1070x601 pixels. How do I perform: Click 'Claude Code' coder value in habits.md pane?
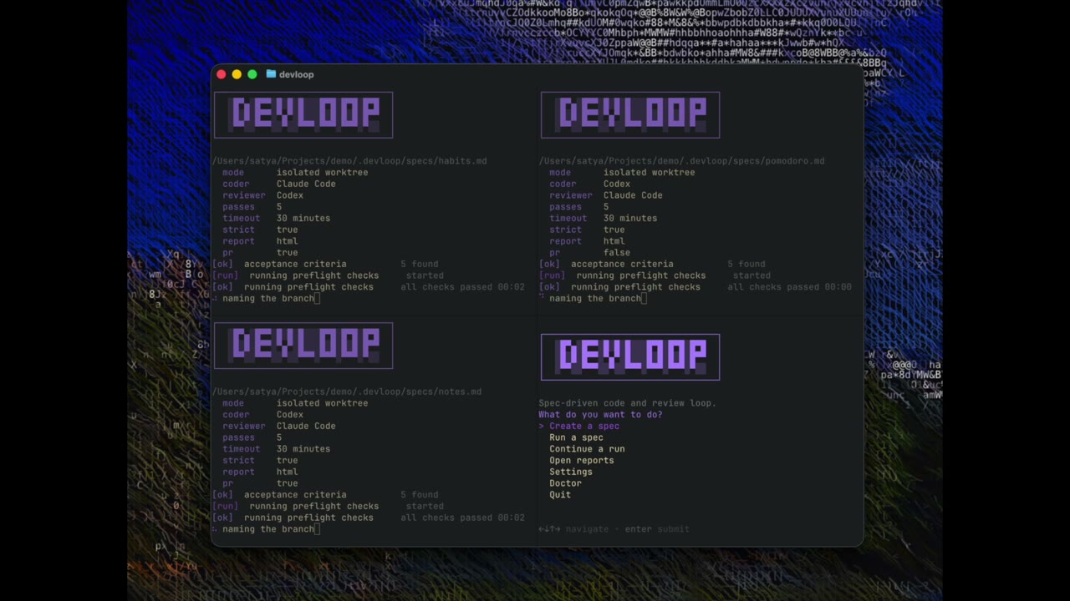pyautogui.click(x=306, y=184)
